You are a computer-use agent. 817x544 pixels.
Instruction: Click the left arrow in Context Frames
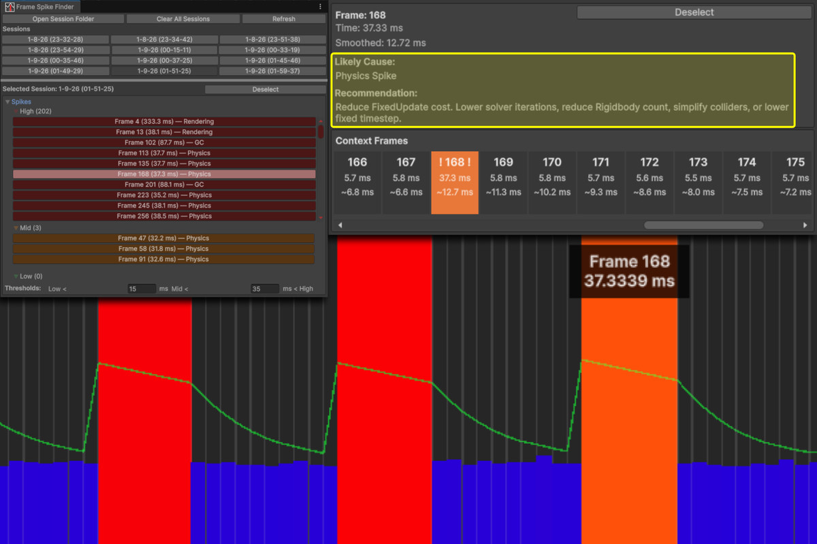340,225
